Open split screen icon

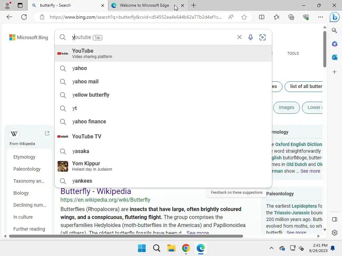(262, 17)
